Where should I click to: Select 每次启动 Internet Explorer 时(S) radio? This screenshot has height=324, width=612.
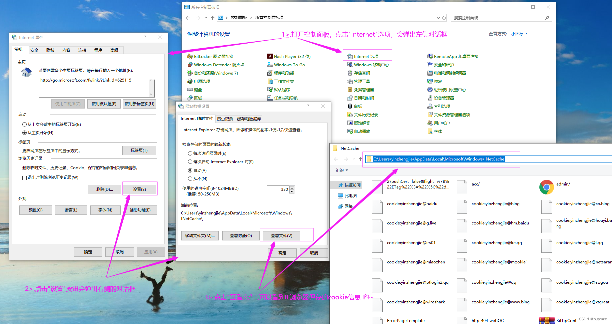(x=221, y=162)
